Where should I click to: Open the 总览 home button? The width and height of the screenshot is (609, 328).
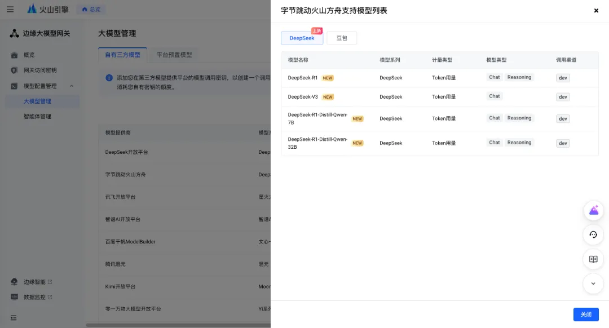[x=91, y=10]
